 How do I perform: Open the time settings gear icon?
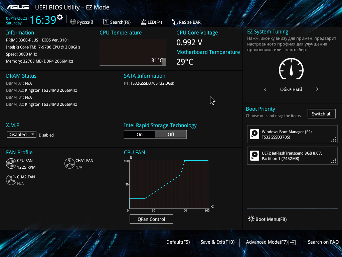pyautogui.click(x=60, y=17)
